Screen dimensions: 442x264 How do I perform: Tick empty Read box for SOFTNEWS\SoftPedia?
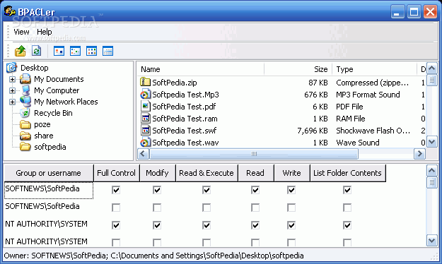click(x=255, y=208)
